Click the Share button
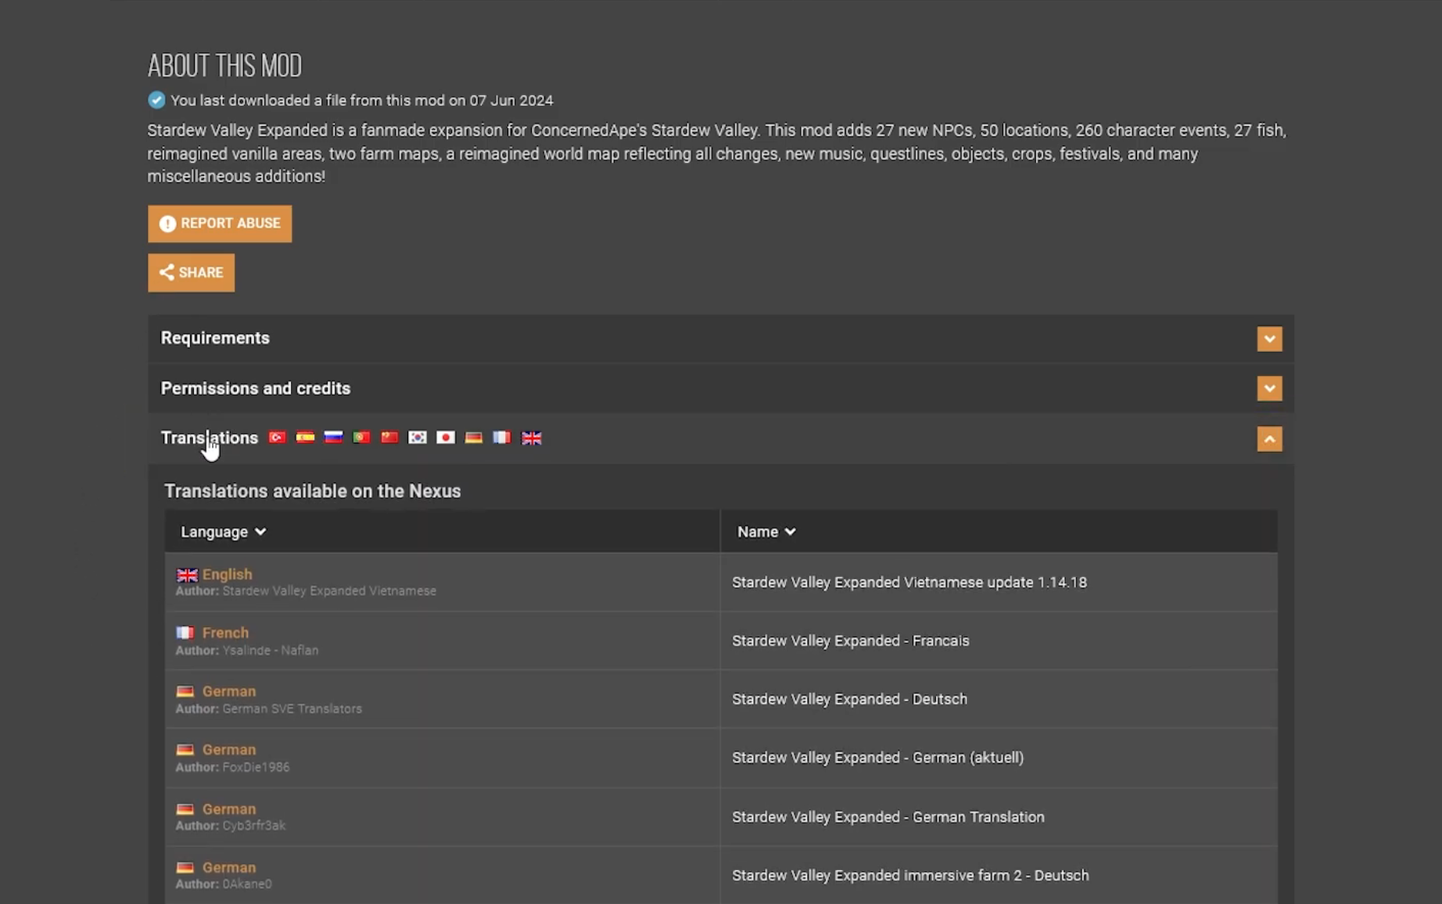The image size is (1442, 904). 192,273
